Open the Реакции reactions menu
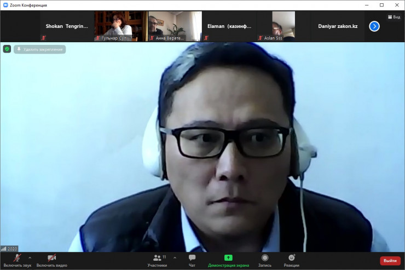 tap(292, 258)
